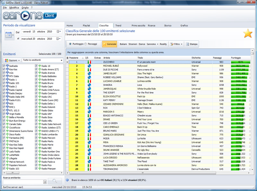
Task: Expand the Tutte le emittenti combo box
Action: [x=61, y=60]
